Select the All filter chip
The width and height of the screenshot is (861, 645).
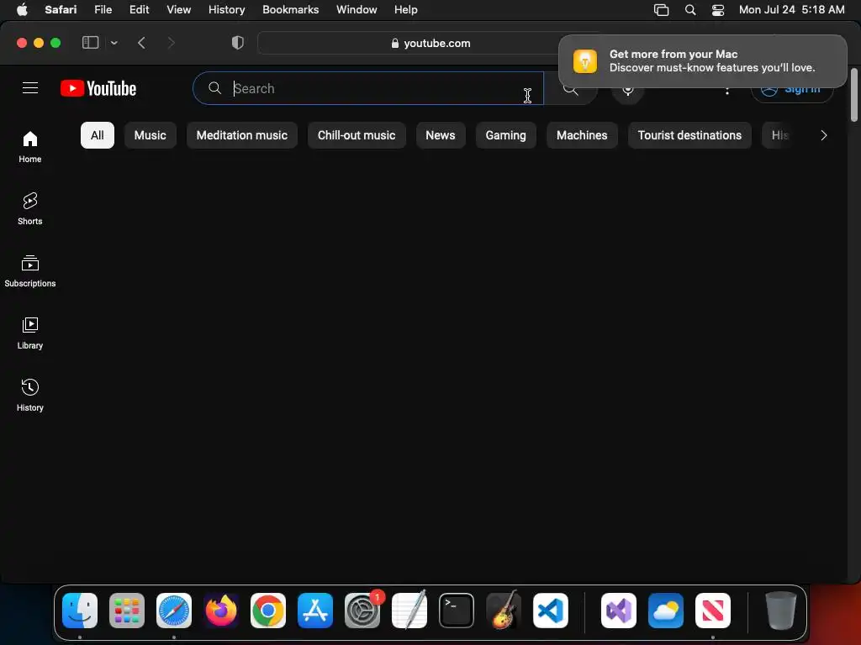pyautogui.click(x=98, y=135)
